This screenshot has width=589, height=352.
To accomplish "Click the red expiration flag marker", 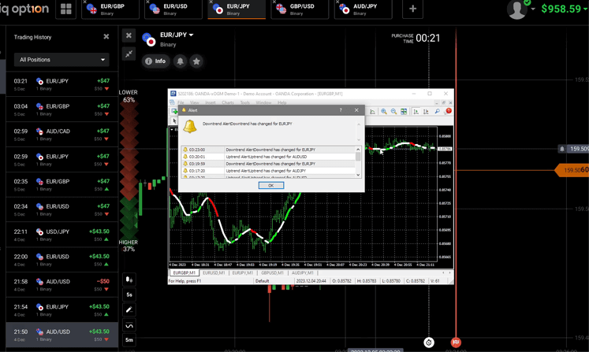I will point(456,343).
